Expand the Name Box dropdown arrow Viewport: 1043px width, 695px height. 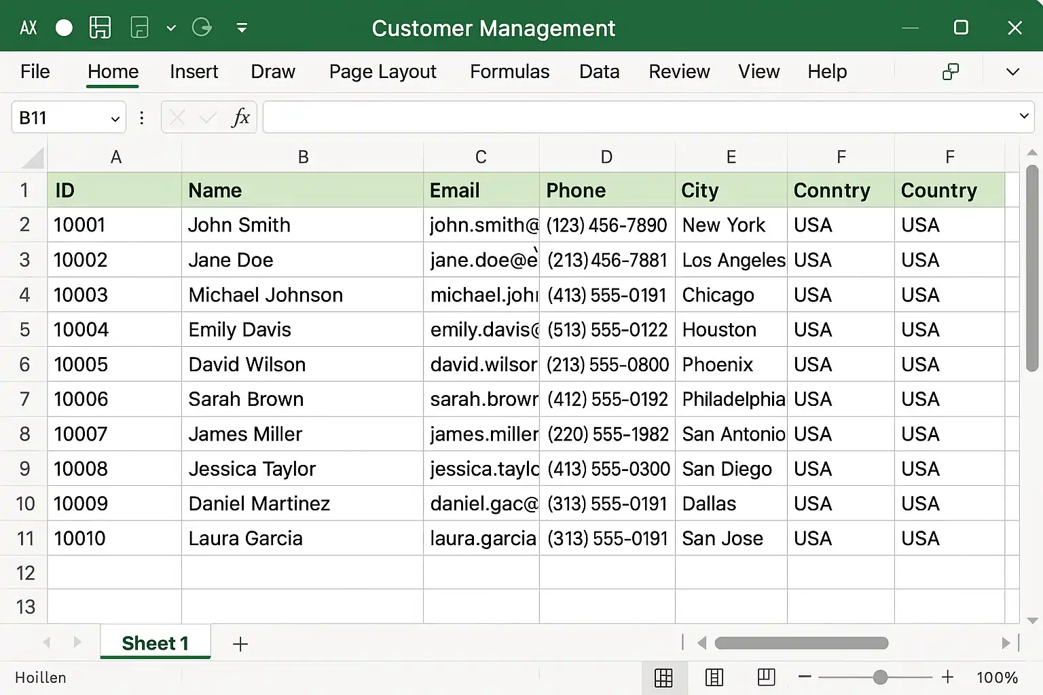115,119
